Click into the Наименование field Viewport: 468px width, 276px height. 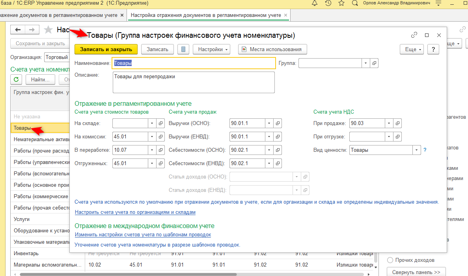click(194, 63)
